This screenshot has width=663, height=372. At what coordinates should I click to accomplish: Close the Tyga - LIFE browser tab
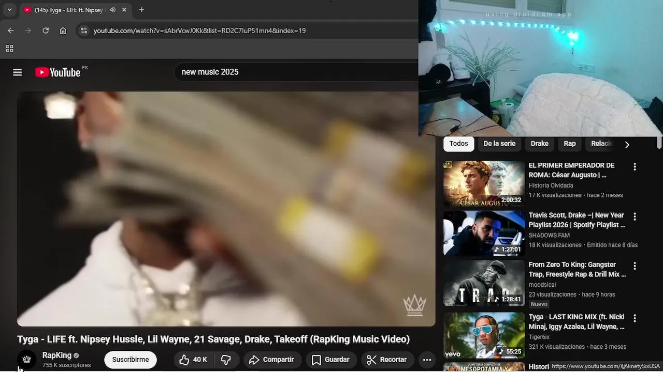[x=124, y=10]
